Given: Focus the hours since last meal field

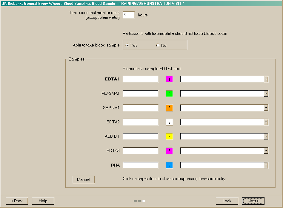Looking at the screenshot, I should click(x=129, y=15).
